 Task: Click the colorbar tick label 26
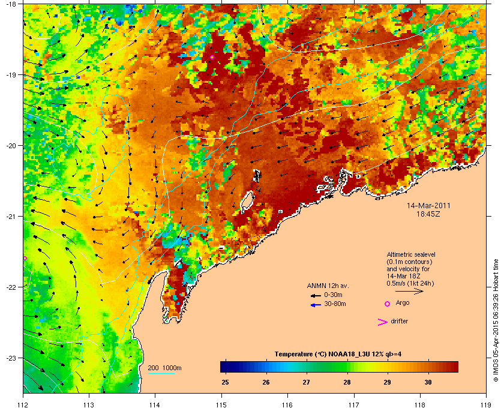click(266, 382)
